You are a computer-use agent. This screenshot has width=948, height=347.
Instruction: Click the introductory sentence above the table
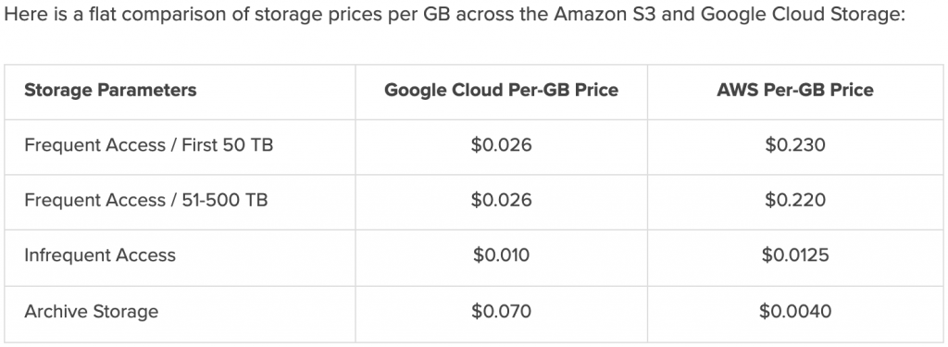tap(454, 15)
